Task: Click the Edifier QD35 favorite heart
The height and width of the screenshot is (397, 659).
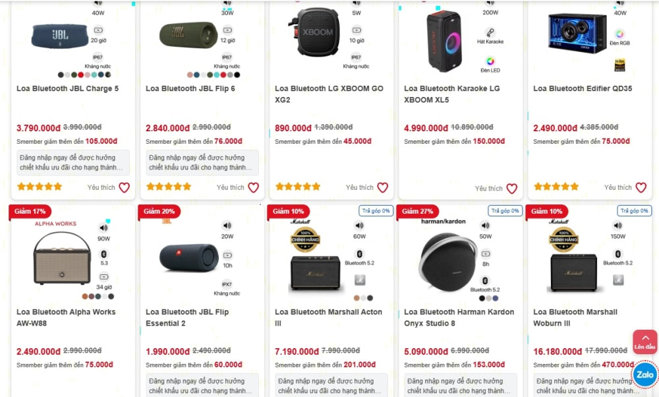Action: pyautogui.click(x=641, y=187)
